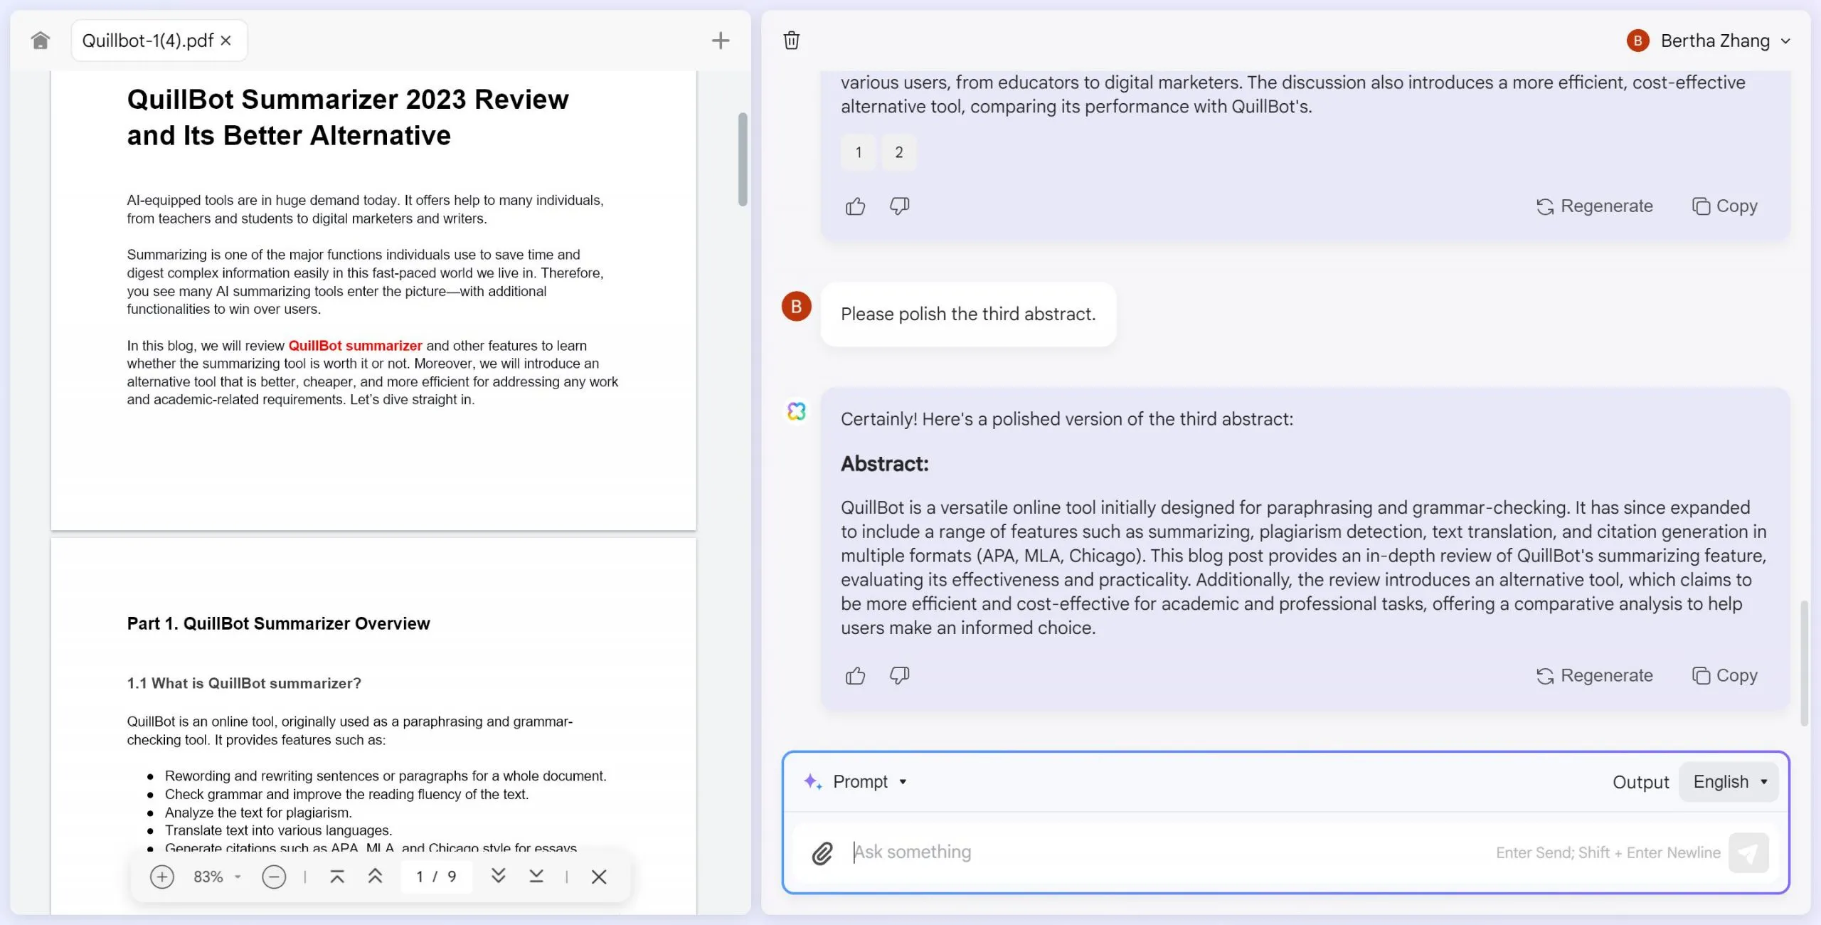The height and width of the screenshot is (925, 1821).
Task: Click the Copy button for previous response
Action: [1724, 206]
